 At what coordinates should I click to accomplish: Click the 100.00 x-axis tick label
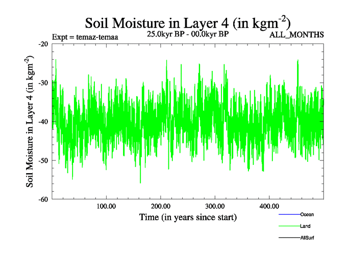click(106, 206)
